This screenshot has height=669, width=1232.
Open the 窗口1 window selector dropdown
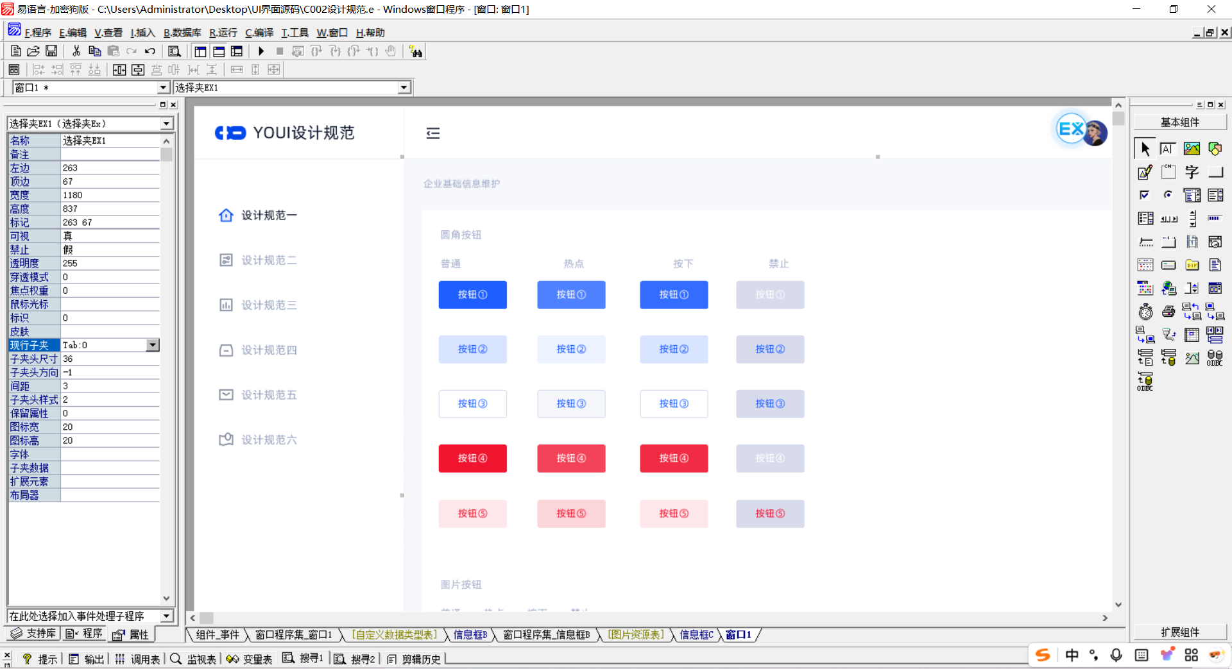pyautogui.click(x=163, y=88)
